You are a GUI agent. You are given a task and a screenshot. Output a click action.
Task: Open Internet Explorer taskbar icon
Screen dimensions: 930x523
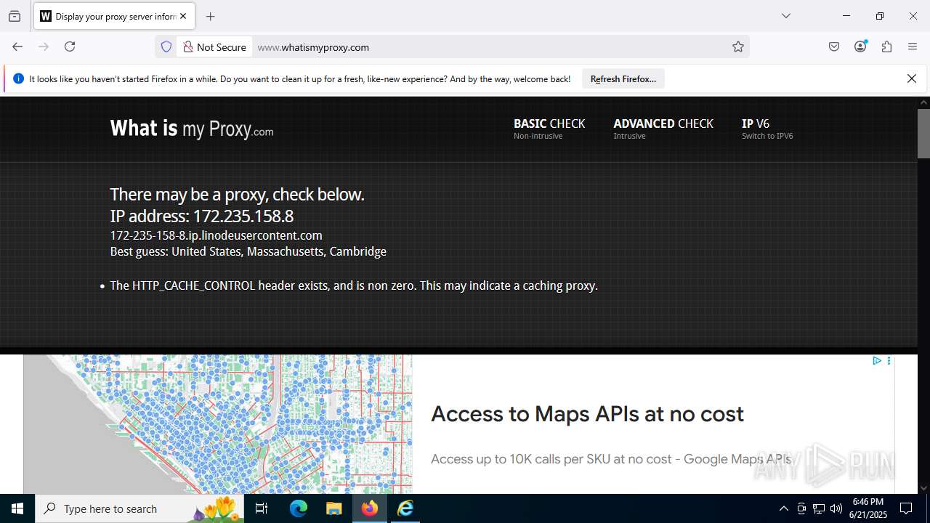pyautogui.click(x=405, y=508)
